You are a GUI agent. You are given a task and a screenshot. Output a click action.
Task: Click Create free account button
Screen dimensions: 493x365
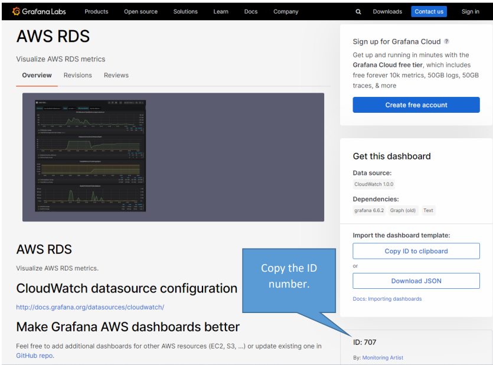coord(416,105)
